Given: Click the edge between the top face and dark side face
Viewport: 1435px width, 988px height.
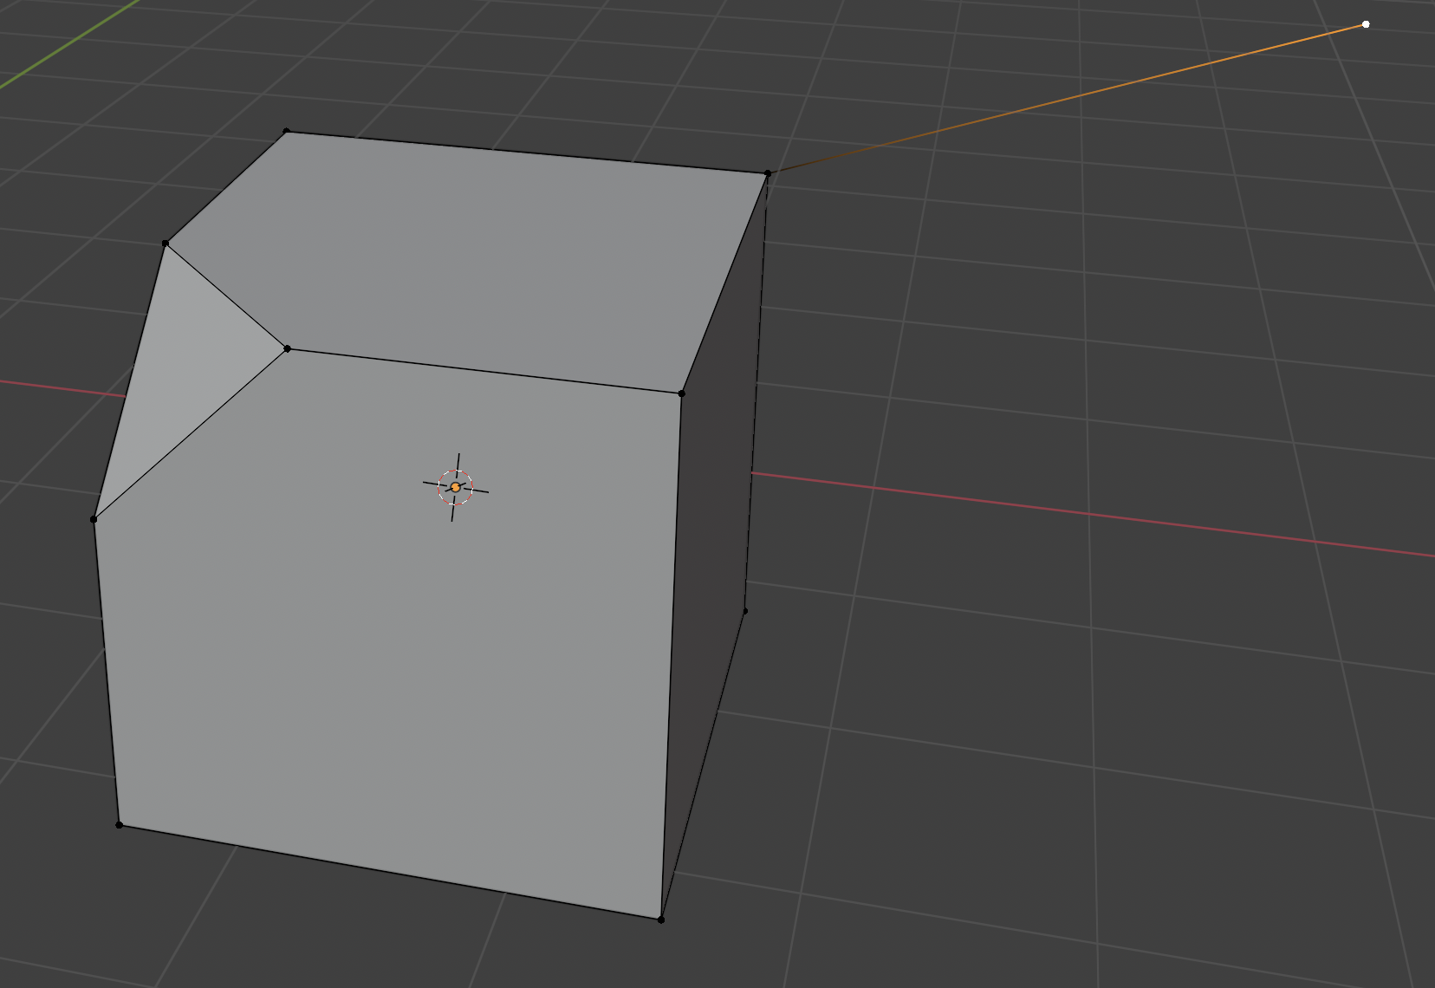Looking at the screenshot, I should pyautogui.click(x=724, y=283).
